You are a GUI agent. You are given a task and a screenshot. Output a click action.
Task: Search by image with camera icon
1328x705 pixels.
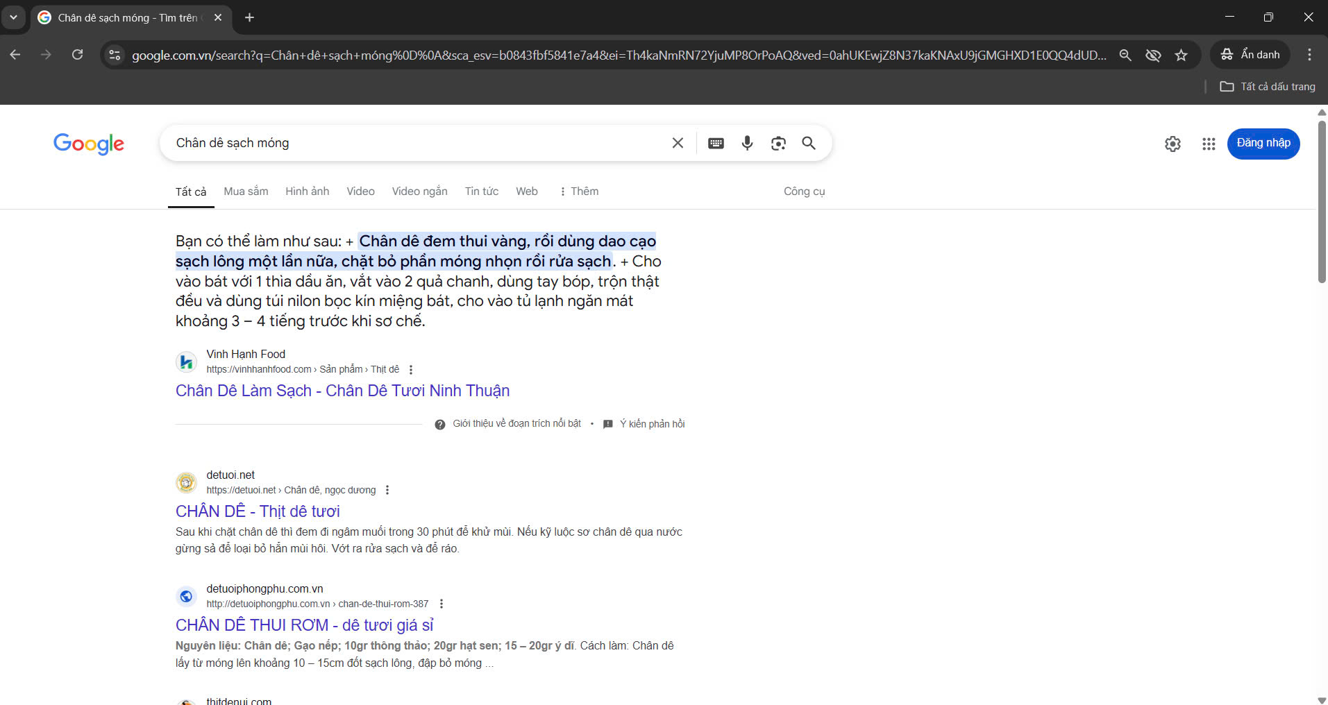[x=778, y=143]
